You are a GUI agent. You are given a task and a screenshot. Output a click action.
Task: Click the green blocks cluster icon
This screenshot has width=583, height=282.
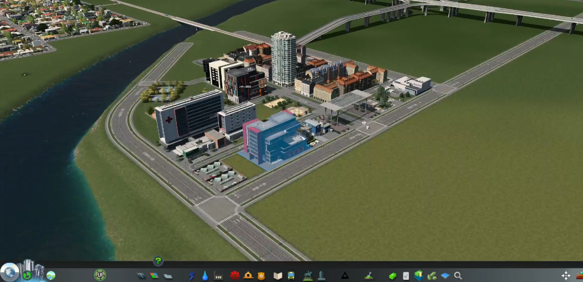[432, 276]
